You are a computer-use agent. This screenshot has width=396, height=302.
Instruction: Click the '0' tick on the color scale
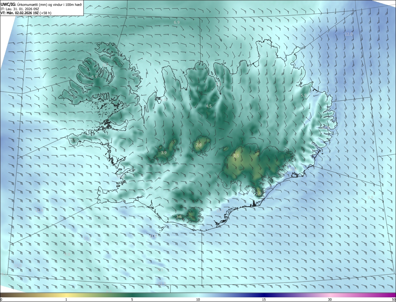coord(1,300)
